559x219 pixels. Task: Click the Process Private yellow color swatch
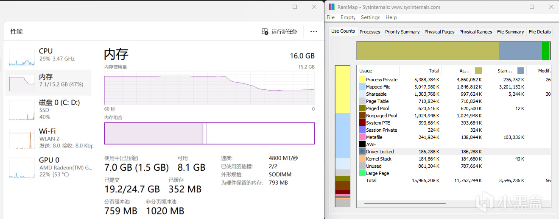coord(362,80)
